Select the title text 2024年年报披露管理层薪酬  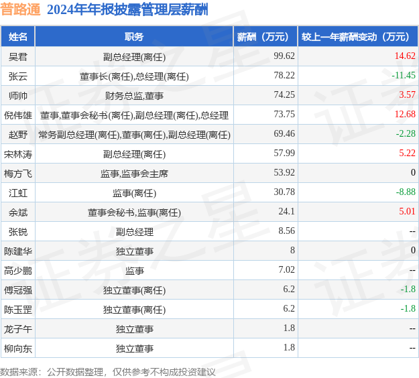[127, 10]
